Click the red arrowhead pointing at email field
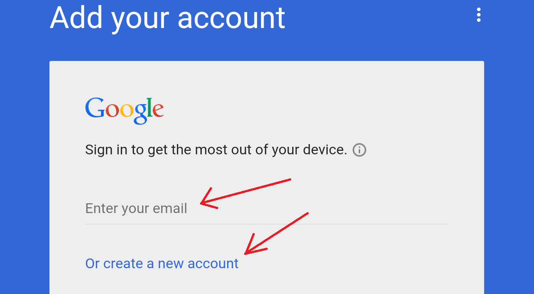The height and width of the screenshot is (294, 534). tap(208, 199)
